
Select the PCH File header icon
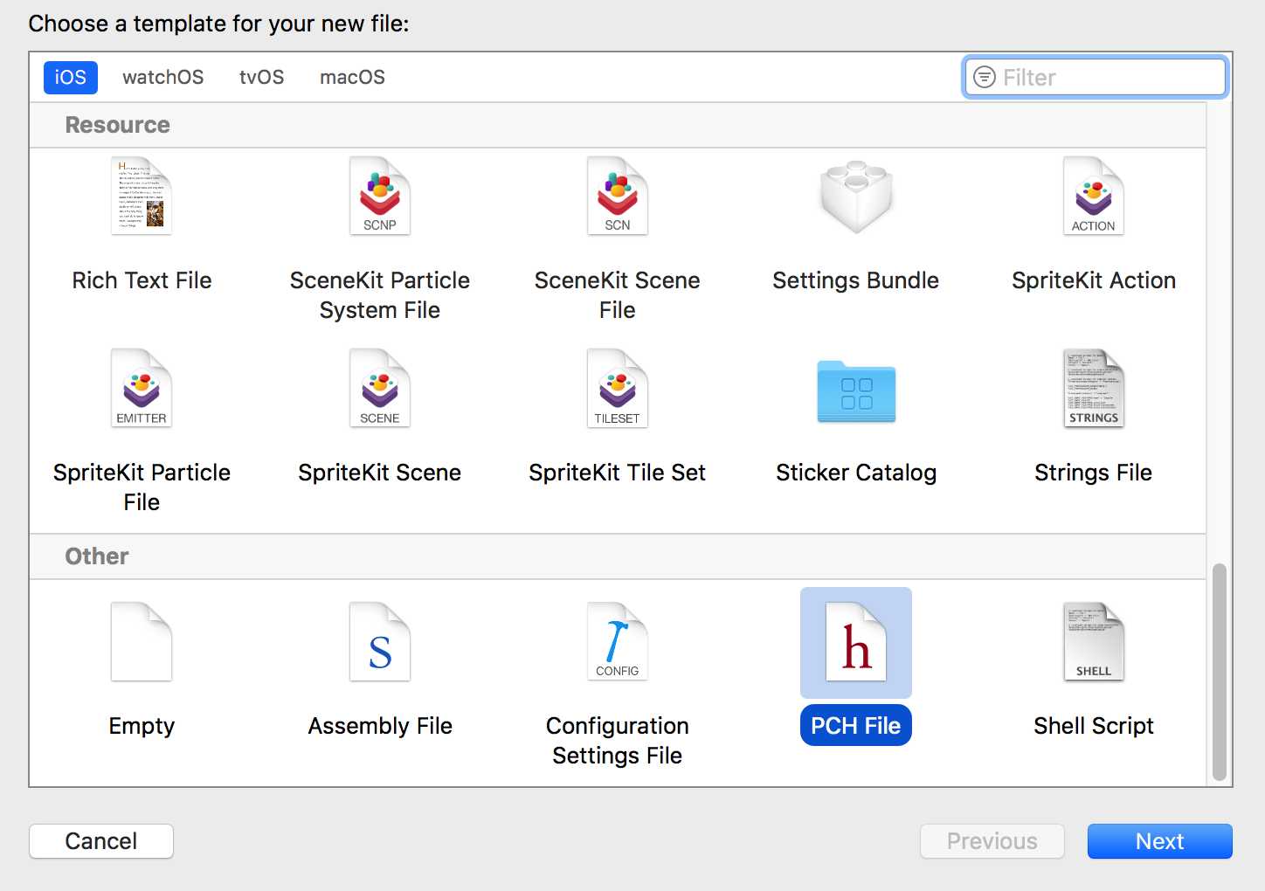click(856, 642)
